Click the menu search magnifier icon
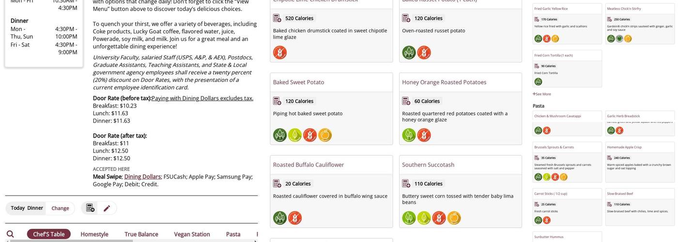Screen dimensions: 678x242 click(x=10, y=234)
